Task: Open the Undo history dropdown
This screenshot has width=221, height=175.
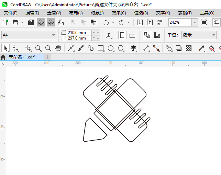Action: pos(113,22)
